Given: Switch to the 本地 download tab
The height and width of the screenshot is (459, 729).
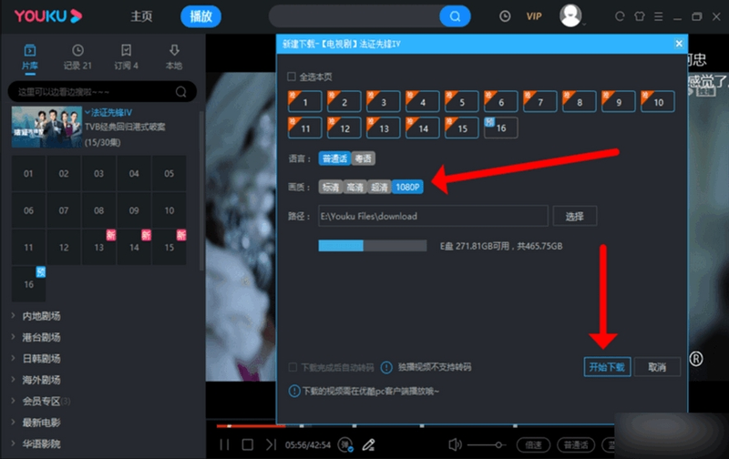Looking at the screenshot, I should tap(174, 56).
